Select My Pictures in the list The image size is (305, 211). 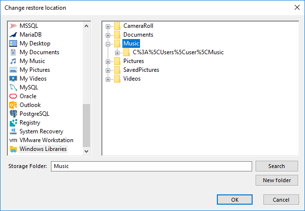point(35,70)
